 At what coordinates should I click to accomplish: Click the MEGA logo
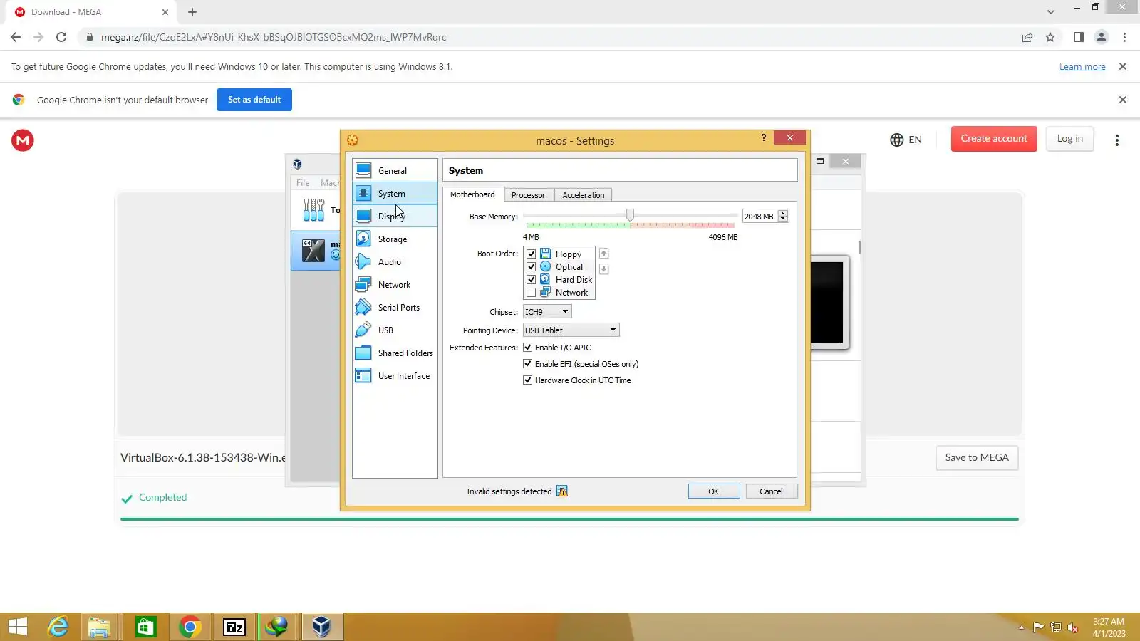pos(23,140)
